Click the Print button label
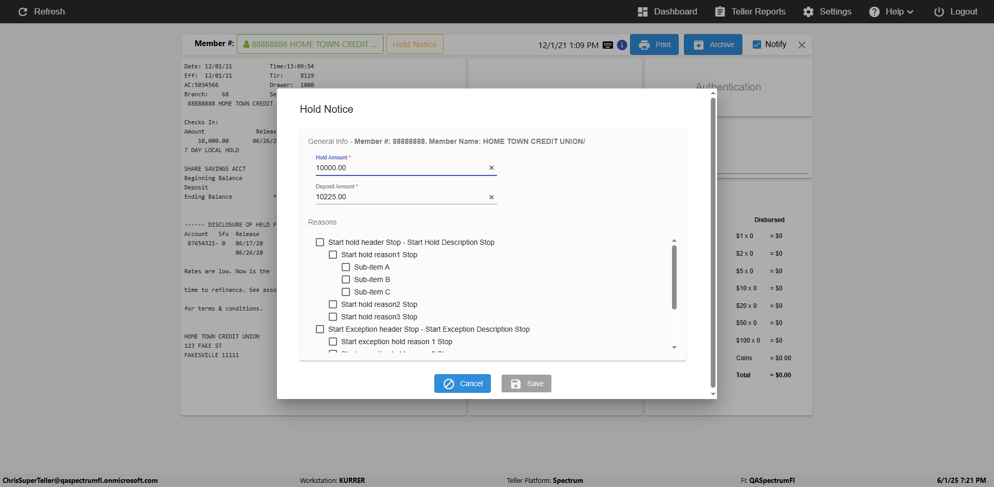 [x=663, y=45]
